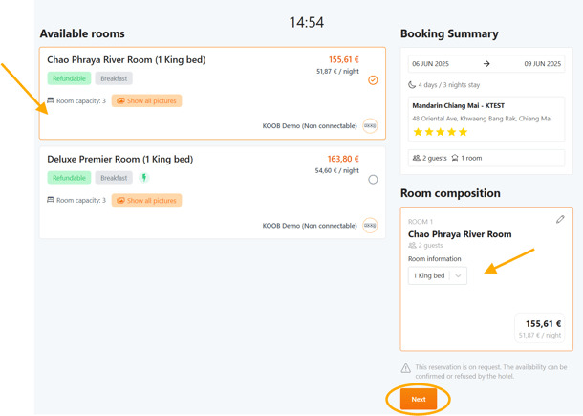The height and width of the screenshot is (416, 583).
Task: Click the green lightning bolt icon
Action: tap(144, 178)
